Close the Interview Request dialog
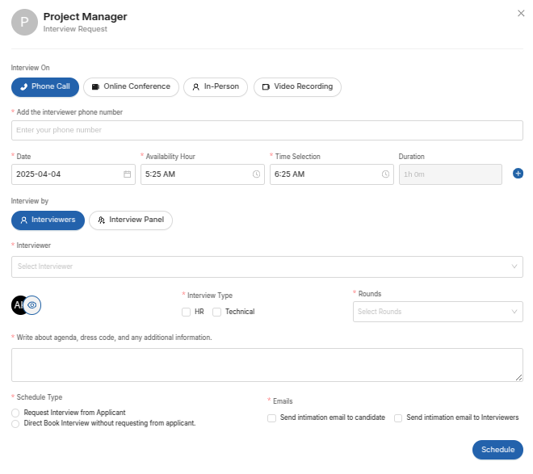 [520, 13]
